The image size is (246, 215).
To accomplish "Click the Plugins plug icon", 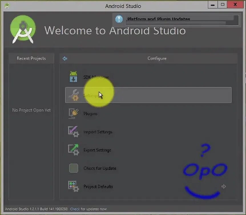I will click(x=73, y=114).
